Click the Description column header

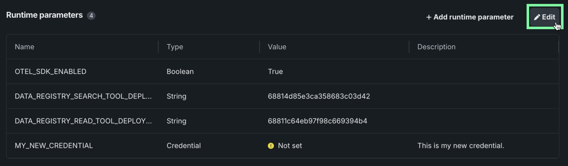[436, 47]
